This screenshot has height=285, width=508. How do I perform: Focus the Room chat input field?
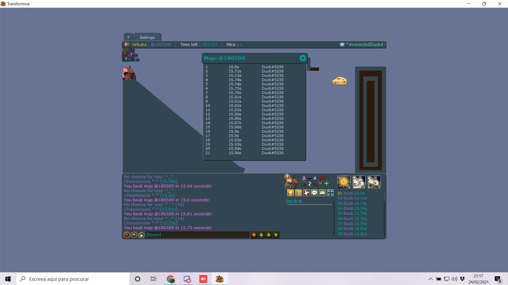click(x=198, y=235)
